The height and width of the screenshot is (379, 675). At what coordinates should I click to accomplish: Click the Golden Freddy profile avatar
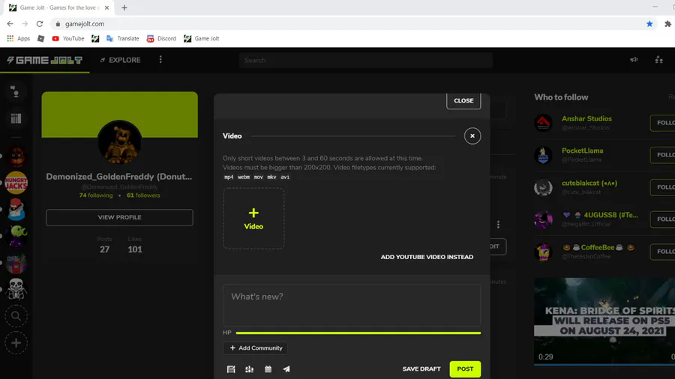coord(119,142)
